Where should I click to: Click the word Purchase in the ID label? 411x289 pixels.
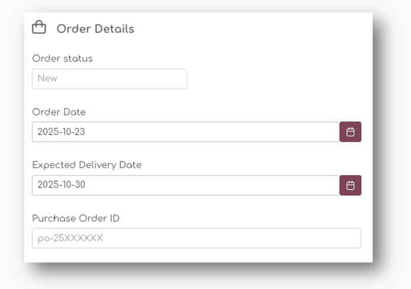(x=54, y=218)
